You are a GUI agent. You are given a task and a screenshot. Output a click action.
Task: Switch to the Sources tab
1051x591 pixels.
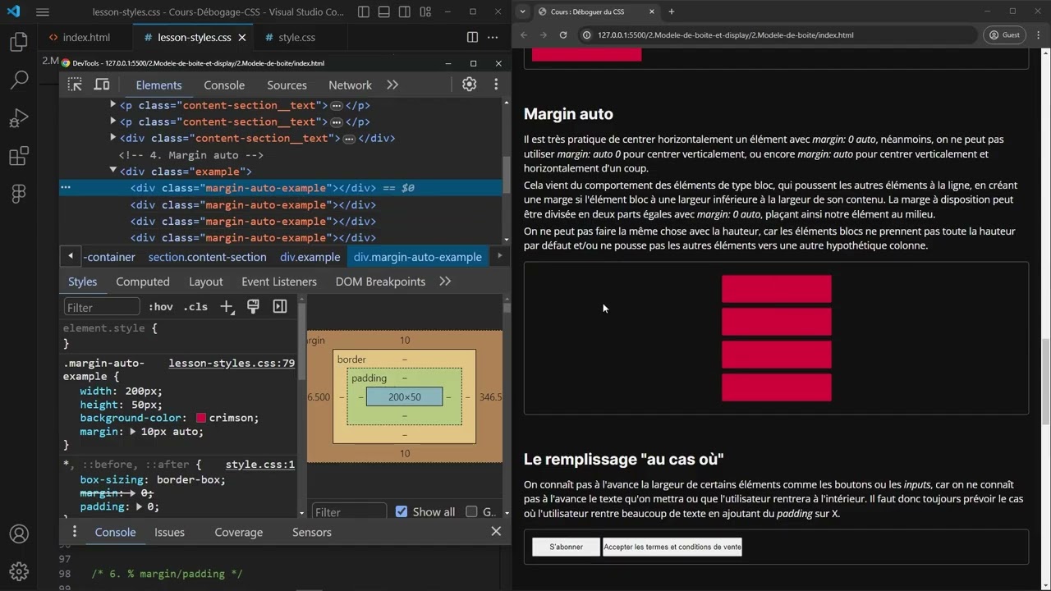(287, 85)
